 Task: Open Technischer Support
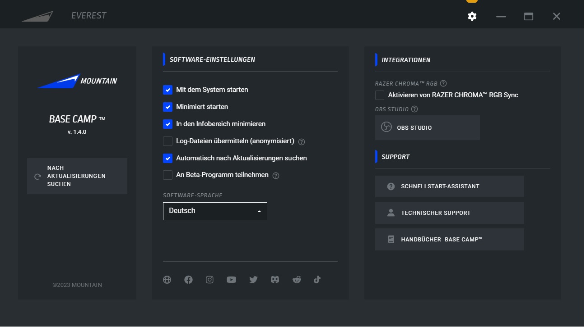450,213
